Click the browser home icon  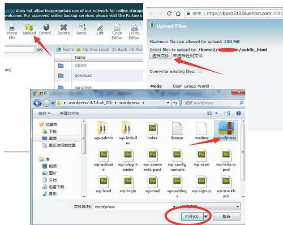tap(178, 14)
